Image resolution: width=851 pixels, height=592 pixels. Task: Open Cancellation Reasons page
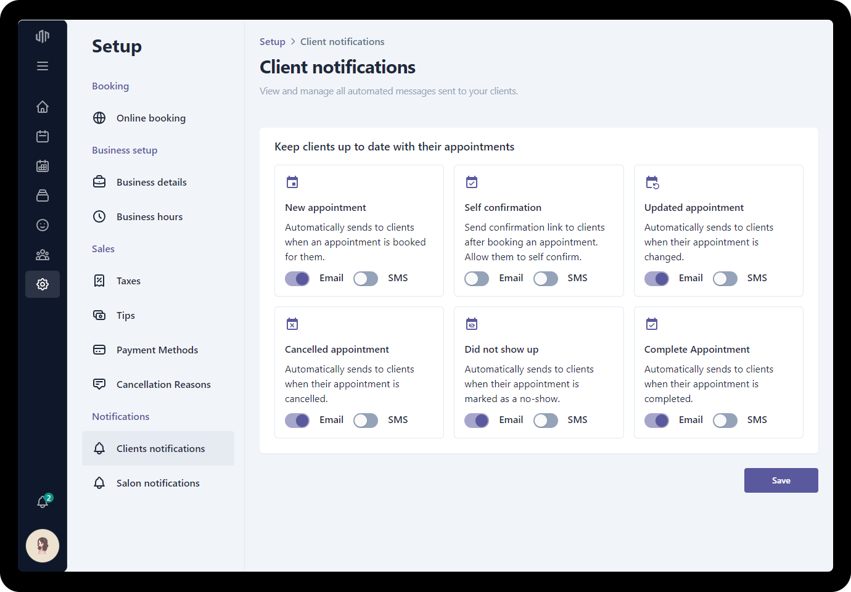(x=163, y=384)
